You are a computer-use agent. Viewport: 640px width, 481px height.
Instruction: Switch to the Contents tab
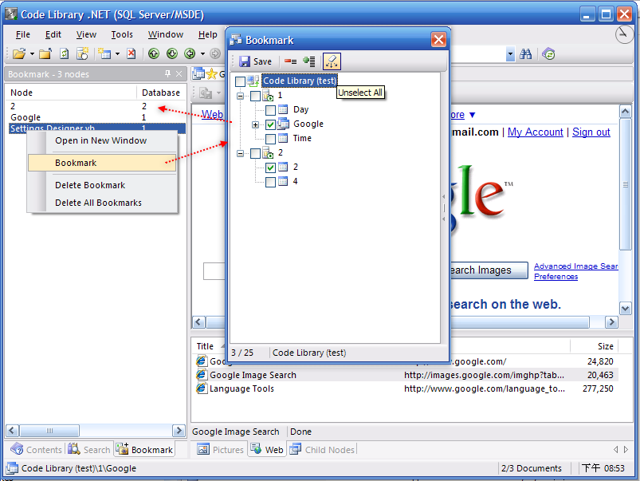36,450
